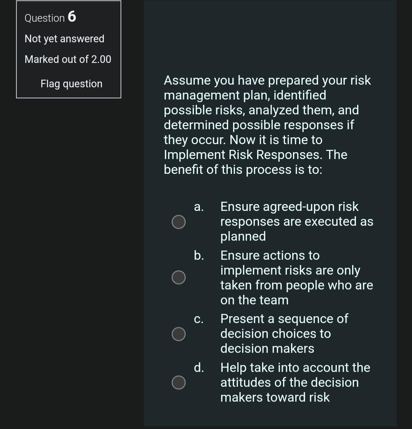Image resolution: width=412 pixels, height=429 pixels.
Task: Click the question prompt text area
Action: [x=267, y=125]
